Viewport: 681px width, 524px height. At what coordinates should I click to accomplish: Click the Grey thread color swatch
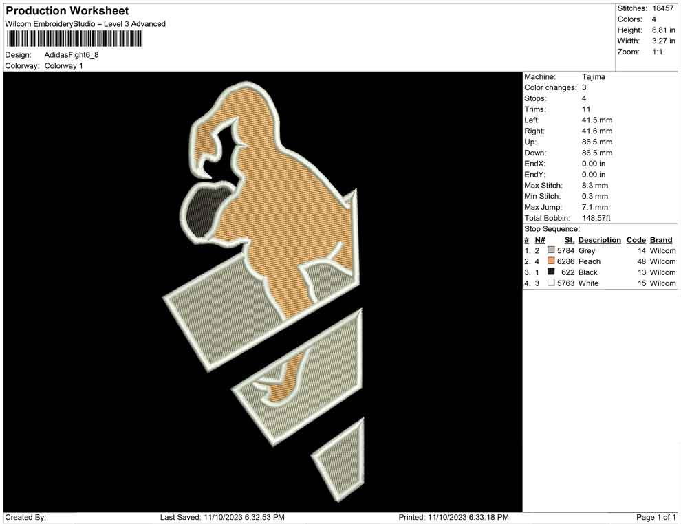[551, 250]
